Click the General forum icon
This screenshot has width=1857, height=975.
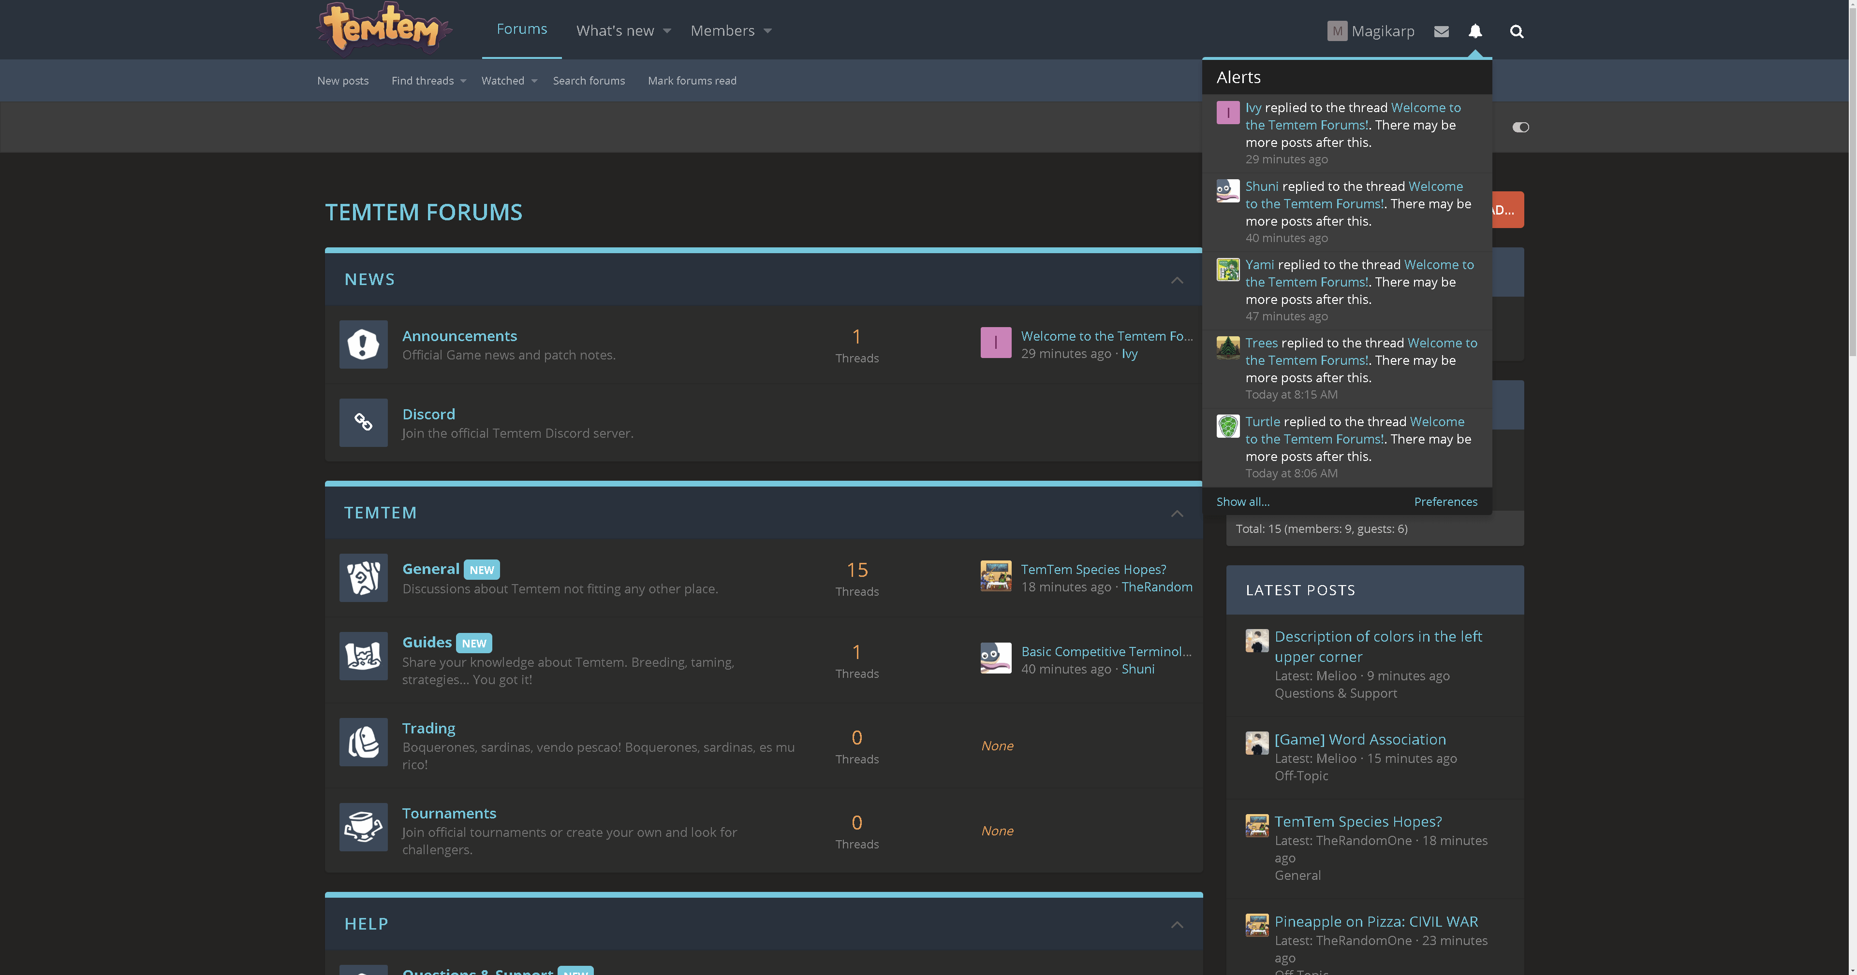[363, 577]
